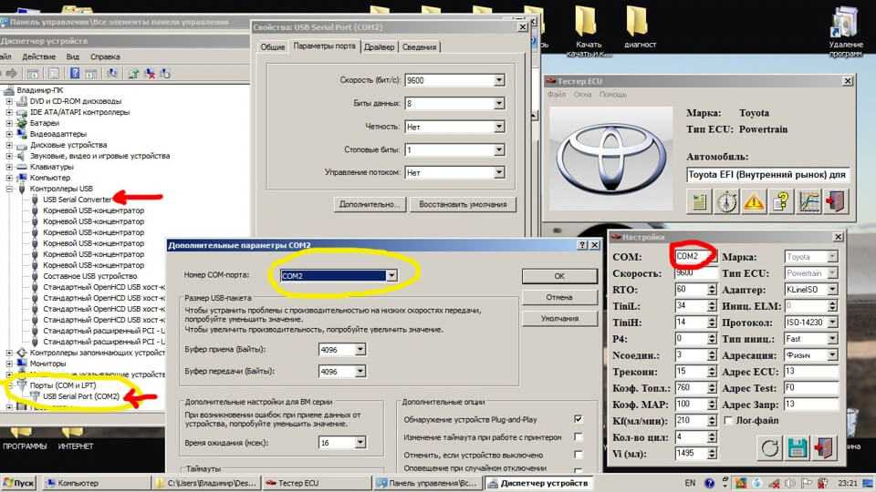876x492 pixels.
Task: Toggle Plug-and-Play device detection checkbox
Action: (578, 419)
